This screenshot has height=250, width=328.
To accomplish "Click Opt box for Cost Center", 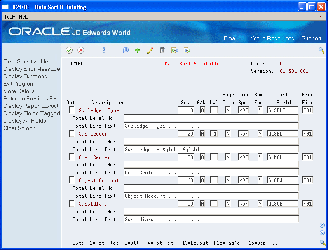I will tap(72, 157).
